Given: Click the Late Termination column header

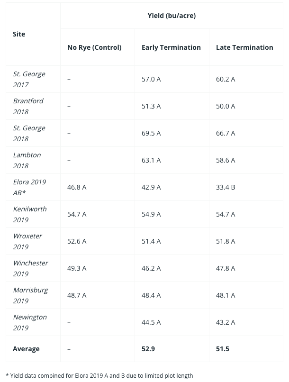Looking at the screenshot, I should point(244,47).
